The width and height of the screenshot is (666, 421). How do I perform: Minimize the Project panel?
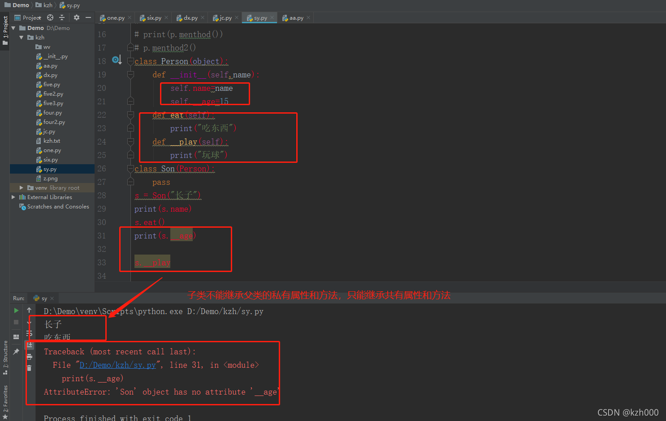coord(88,17)
